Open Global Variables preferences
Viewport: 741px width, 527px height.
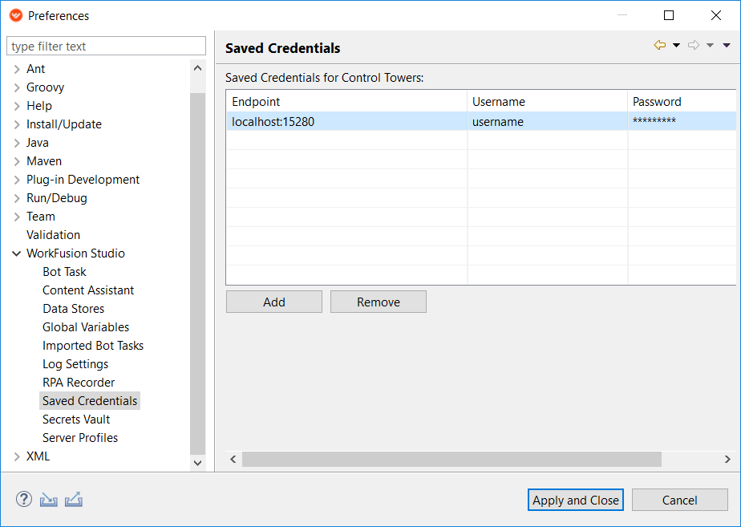pyautogui.click(x=86, y=327)
